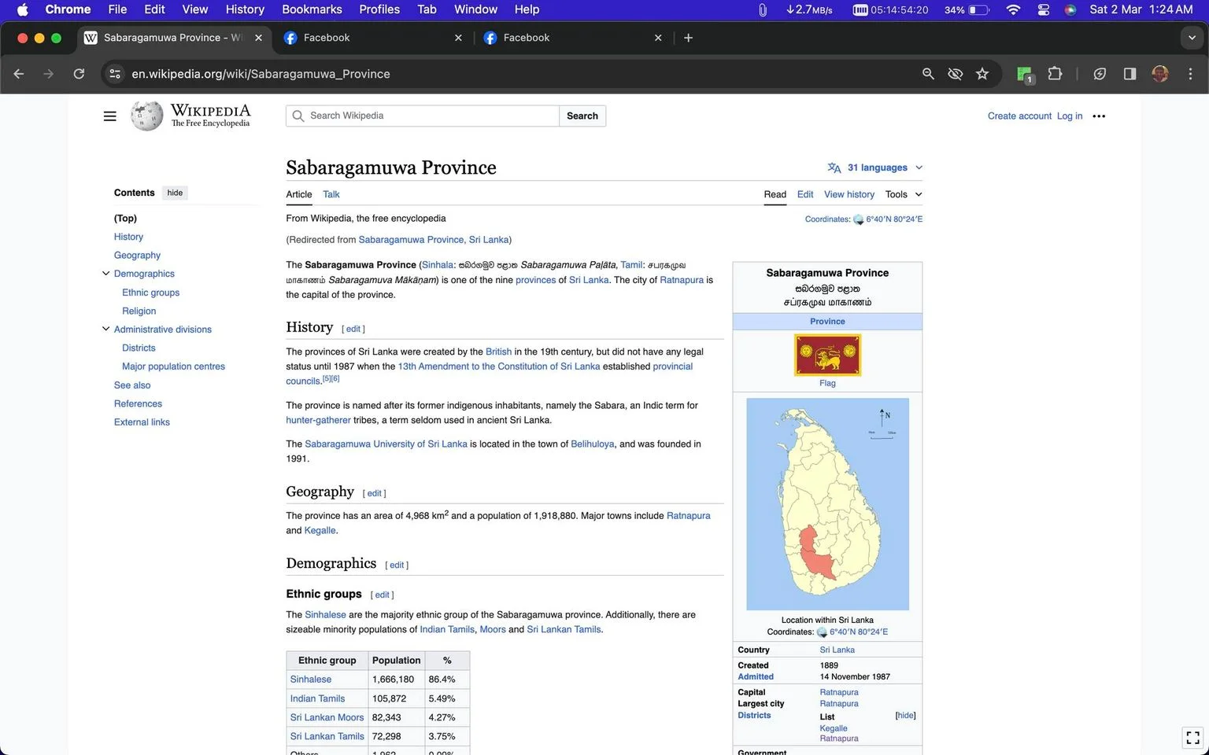Open the three-dot personal tools menu
Image resolution: width=1209 pixels, height=755 pixels.
point(1099,116)
